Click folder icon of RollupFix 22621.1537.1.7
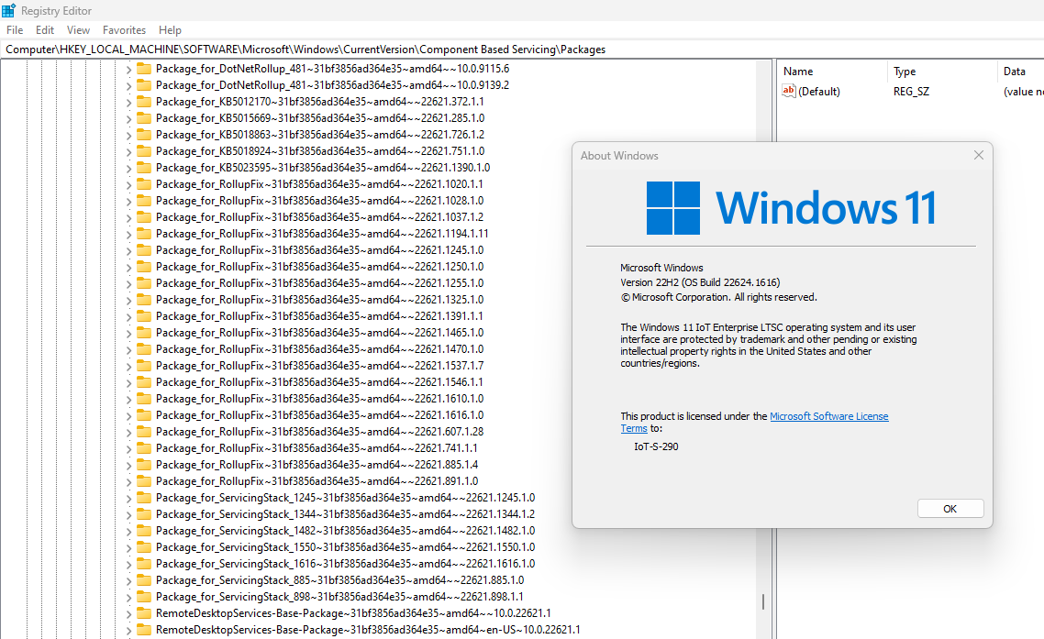 [144, 366]
